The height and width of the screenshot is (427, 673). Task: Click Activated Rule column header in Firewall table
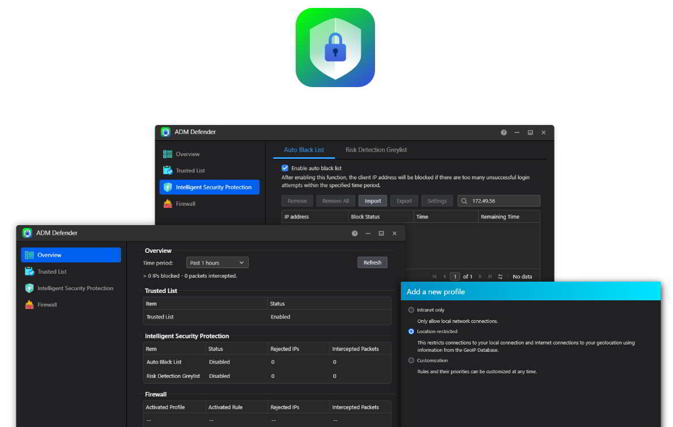[236, 407]
